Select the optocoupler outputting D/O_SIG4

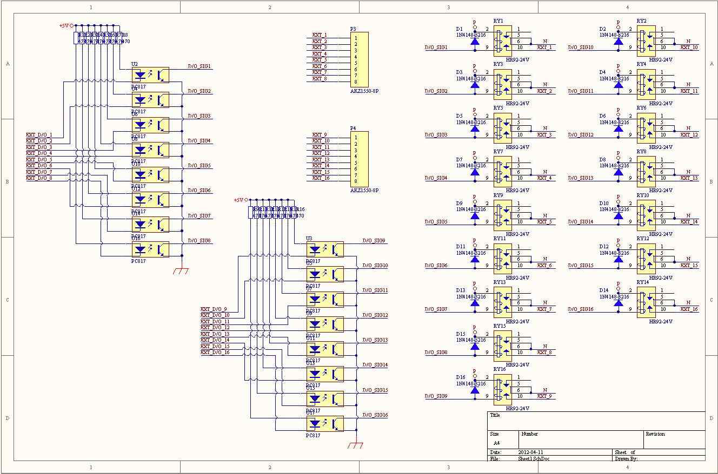click(x=150, y=150)
